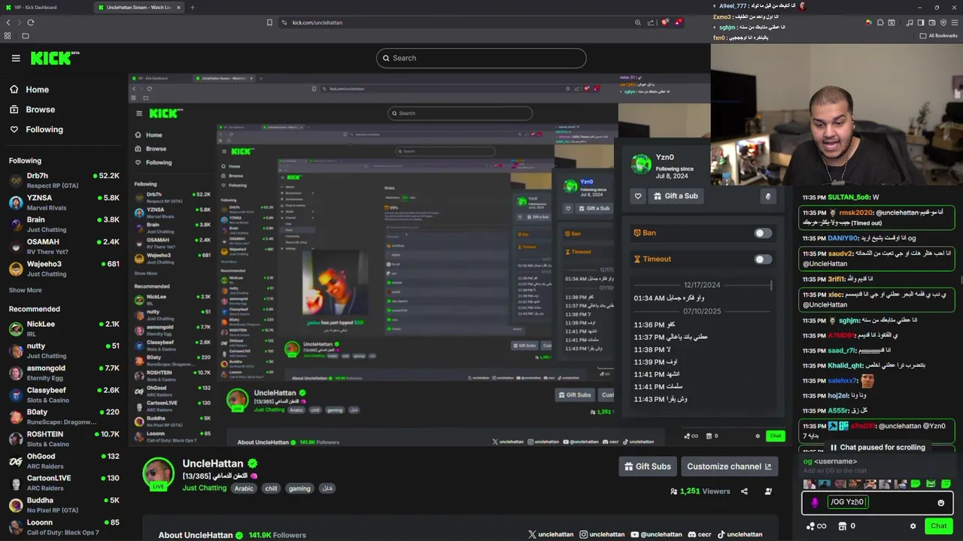Open Wajeeho3 followed channel
Image resolution: width=963 pixels, height=541 pixels.
coord(64,268)
